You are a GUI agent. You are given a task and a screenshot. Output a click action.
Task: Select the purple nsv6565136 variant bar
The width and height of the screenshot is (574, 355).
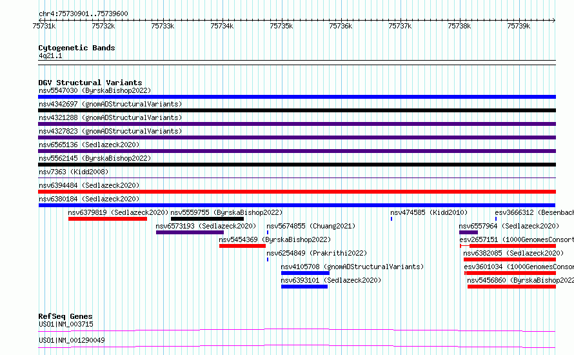pyautogui.click(x=297, y=151)
